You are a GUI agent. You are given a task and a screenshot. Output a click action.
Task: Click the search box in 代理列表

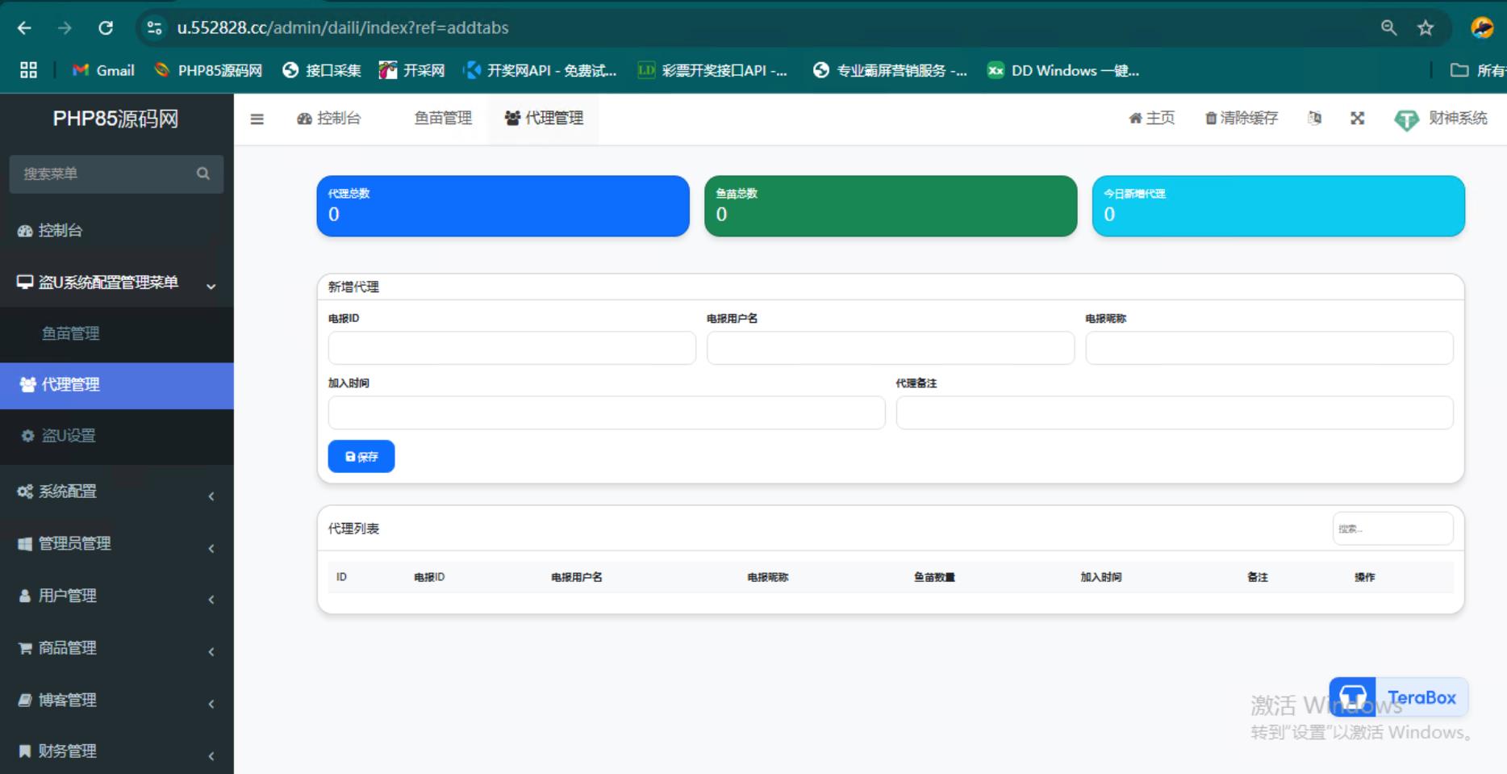click(x=1392, y=529)
